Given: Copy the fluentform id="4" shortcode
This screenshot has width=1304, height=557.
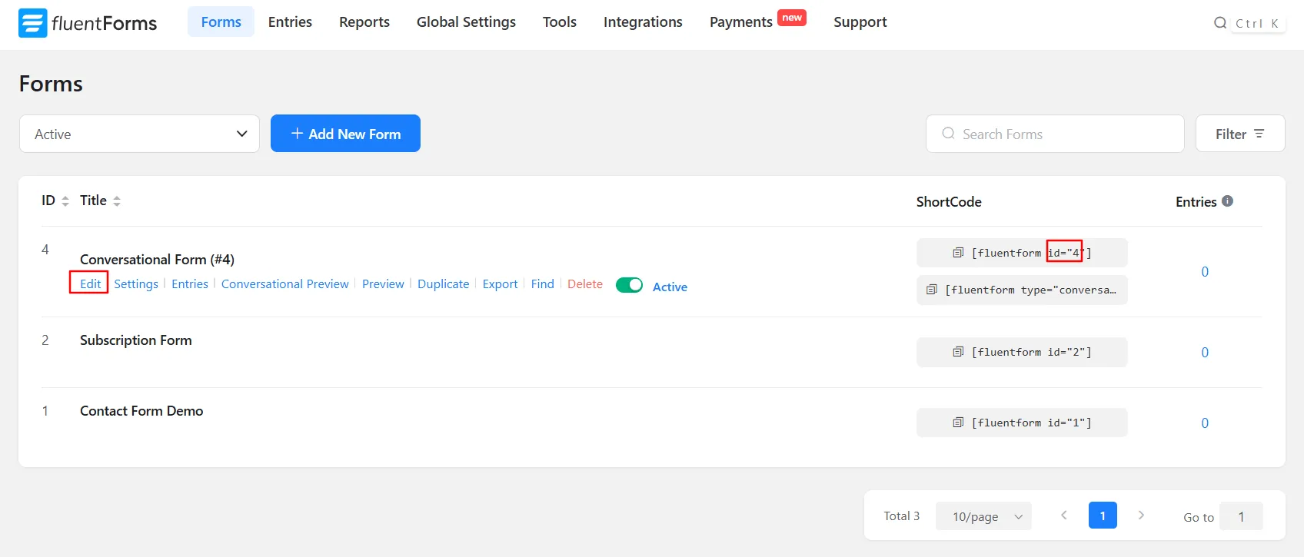Looking at the screenshot, I should point(958,253).
